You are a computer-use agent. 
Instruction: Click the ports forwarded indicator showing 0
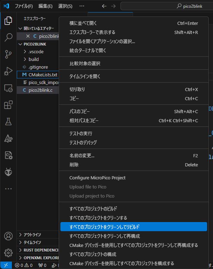click(42, 265)
